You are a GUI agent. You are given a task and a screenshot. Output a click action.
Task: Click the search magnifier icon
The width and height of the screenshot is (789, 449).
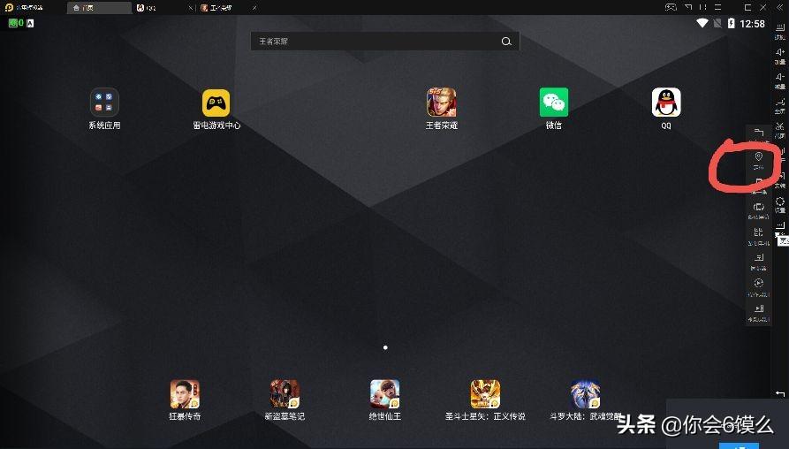(506, 42)
